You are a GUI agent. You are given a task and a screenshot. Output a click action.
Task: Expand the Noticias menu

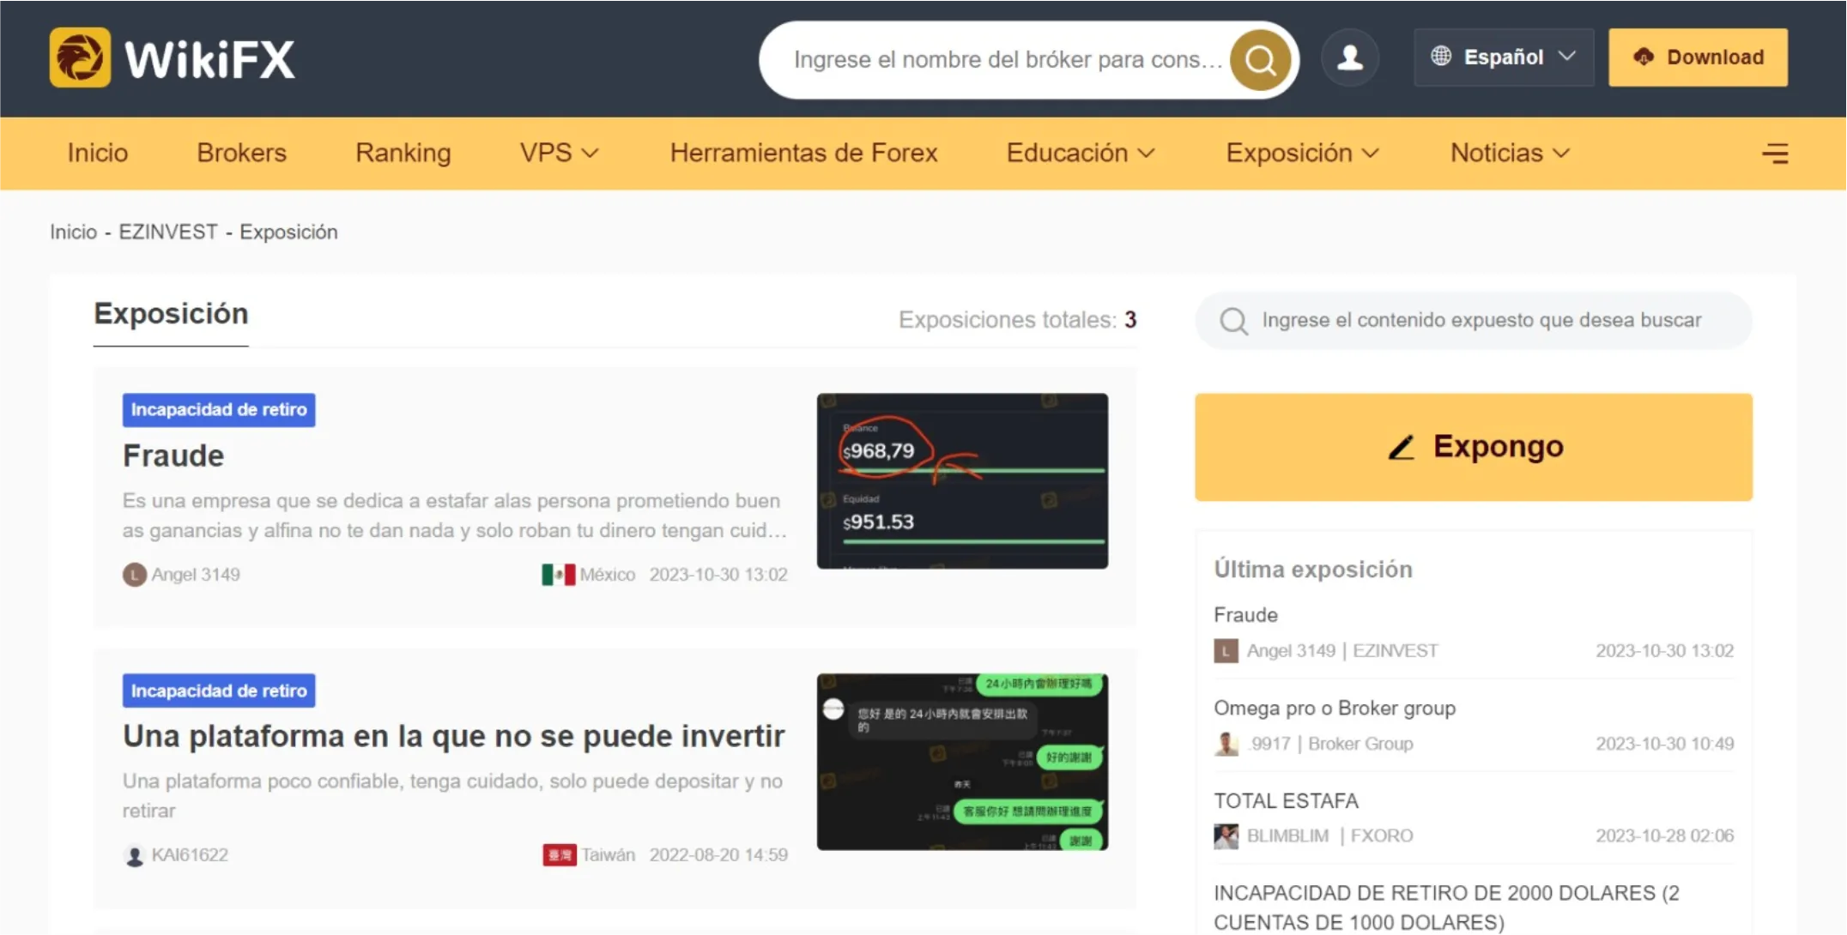[1510, 153]
